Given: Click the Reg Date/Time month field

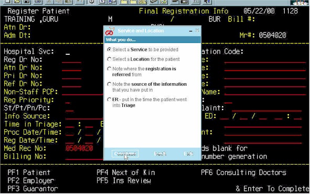Looking at the screenshot, I should (x=70, y=141).
